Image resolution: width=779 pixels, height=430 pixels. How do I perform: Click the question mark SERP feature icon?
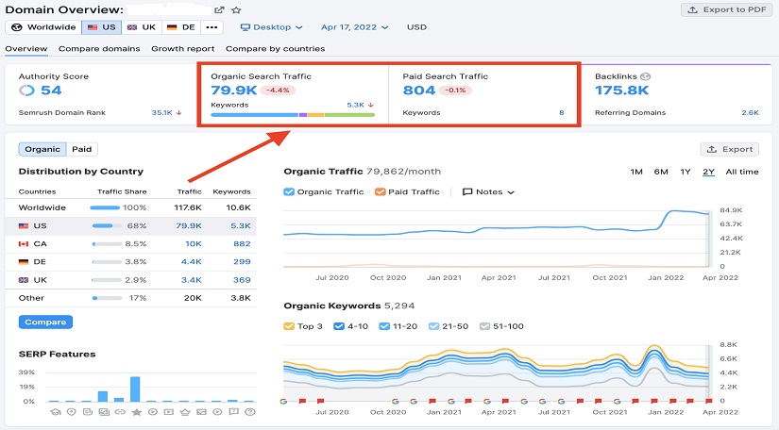[250, 412]
